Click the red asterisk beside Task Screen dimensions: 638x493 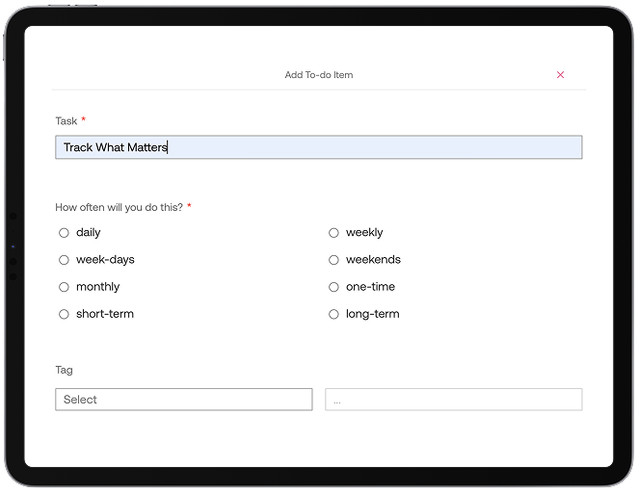[x=83, y=120]
